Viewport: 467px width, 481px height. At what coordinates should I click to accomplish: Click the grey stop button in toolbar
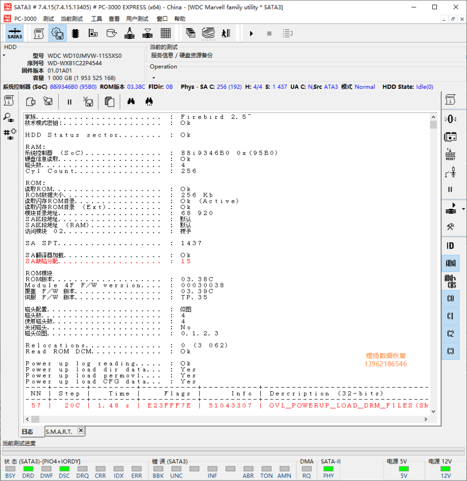269,33
